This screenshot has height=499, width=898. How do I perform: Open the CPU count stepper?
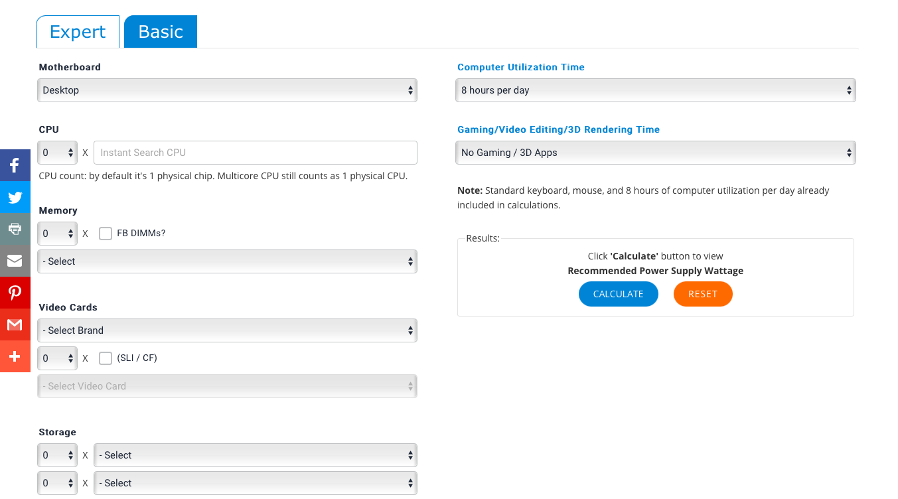click(x=58, y=153)
